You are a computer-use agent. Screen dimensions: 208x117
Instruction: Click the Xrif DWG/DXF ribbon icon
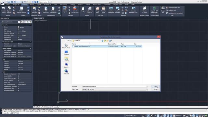(46, 10)
